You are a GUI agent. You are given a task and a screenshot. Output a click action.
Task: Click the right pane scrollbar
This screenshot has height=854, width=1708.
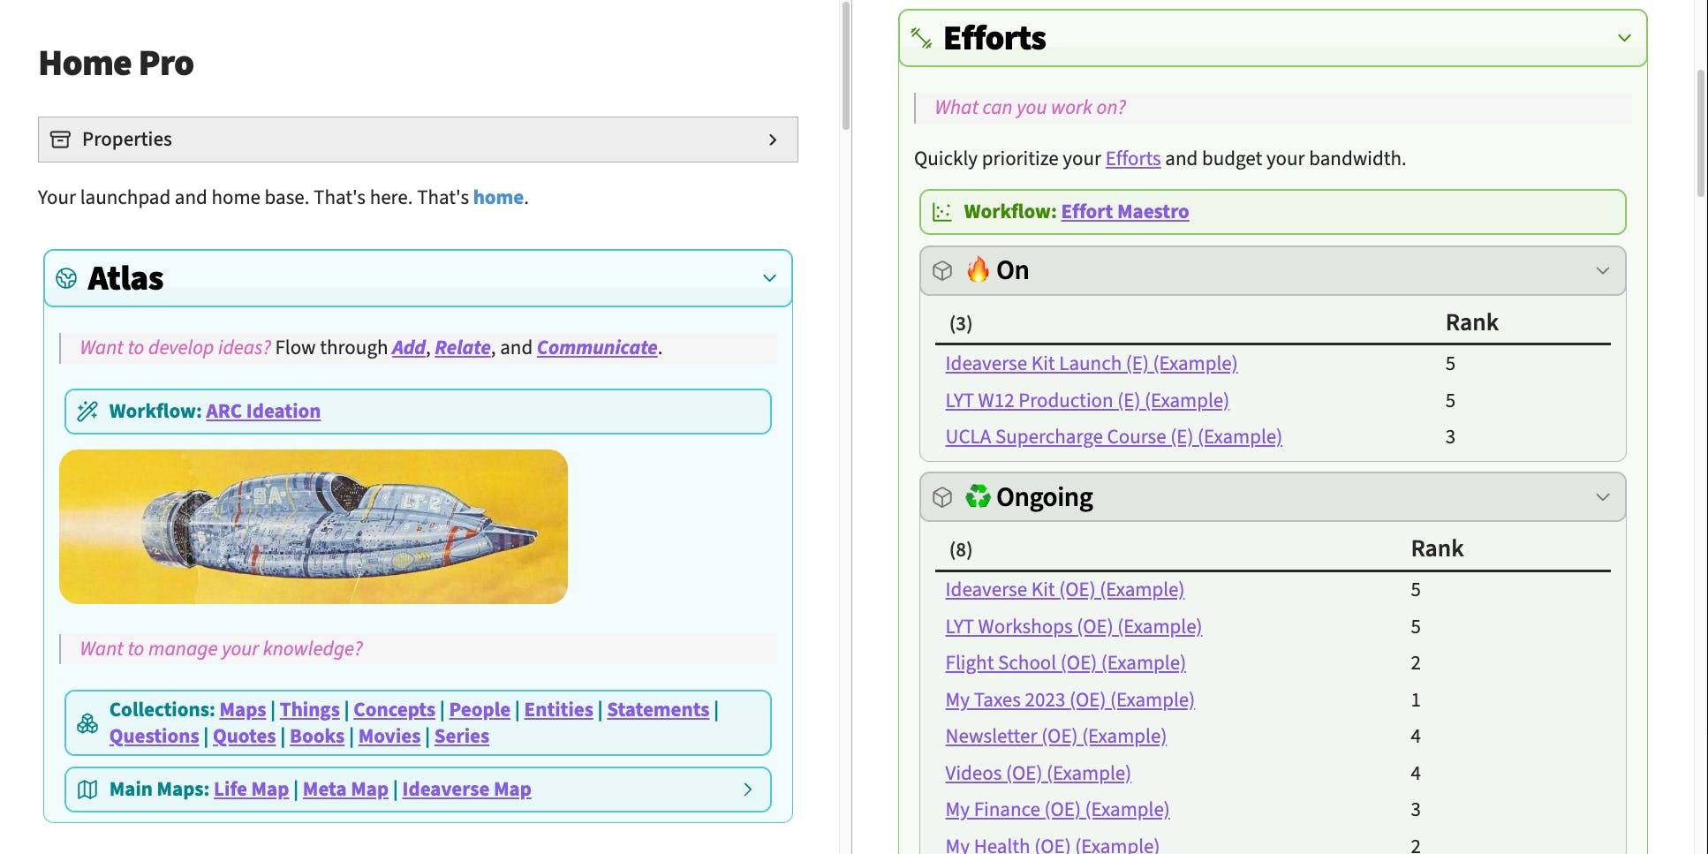coord(1701,132)
